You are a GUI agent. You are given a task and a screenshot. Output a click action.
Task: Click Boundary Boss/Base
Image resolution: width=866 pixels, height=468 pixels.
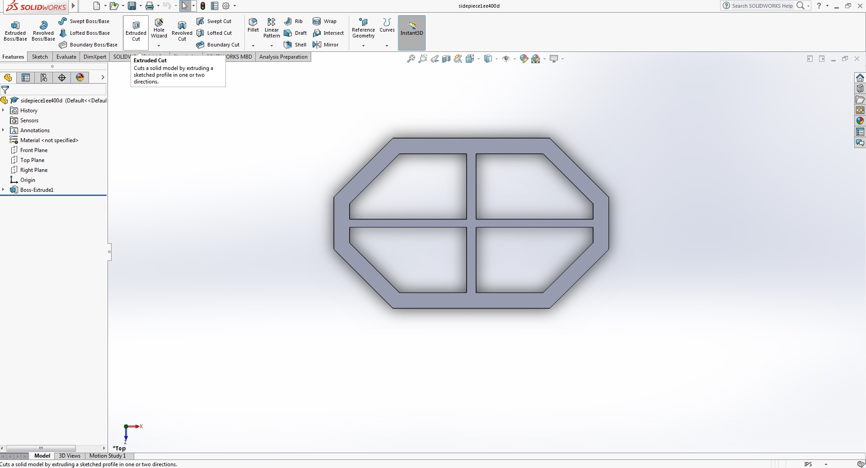(x=88, y=45)
